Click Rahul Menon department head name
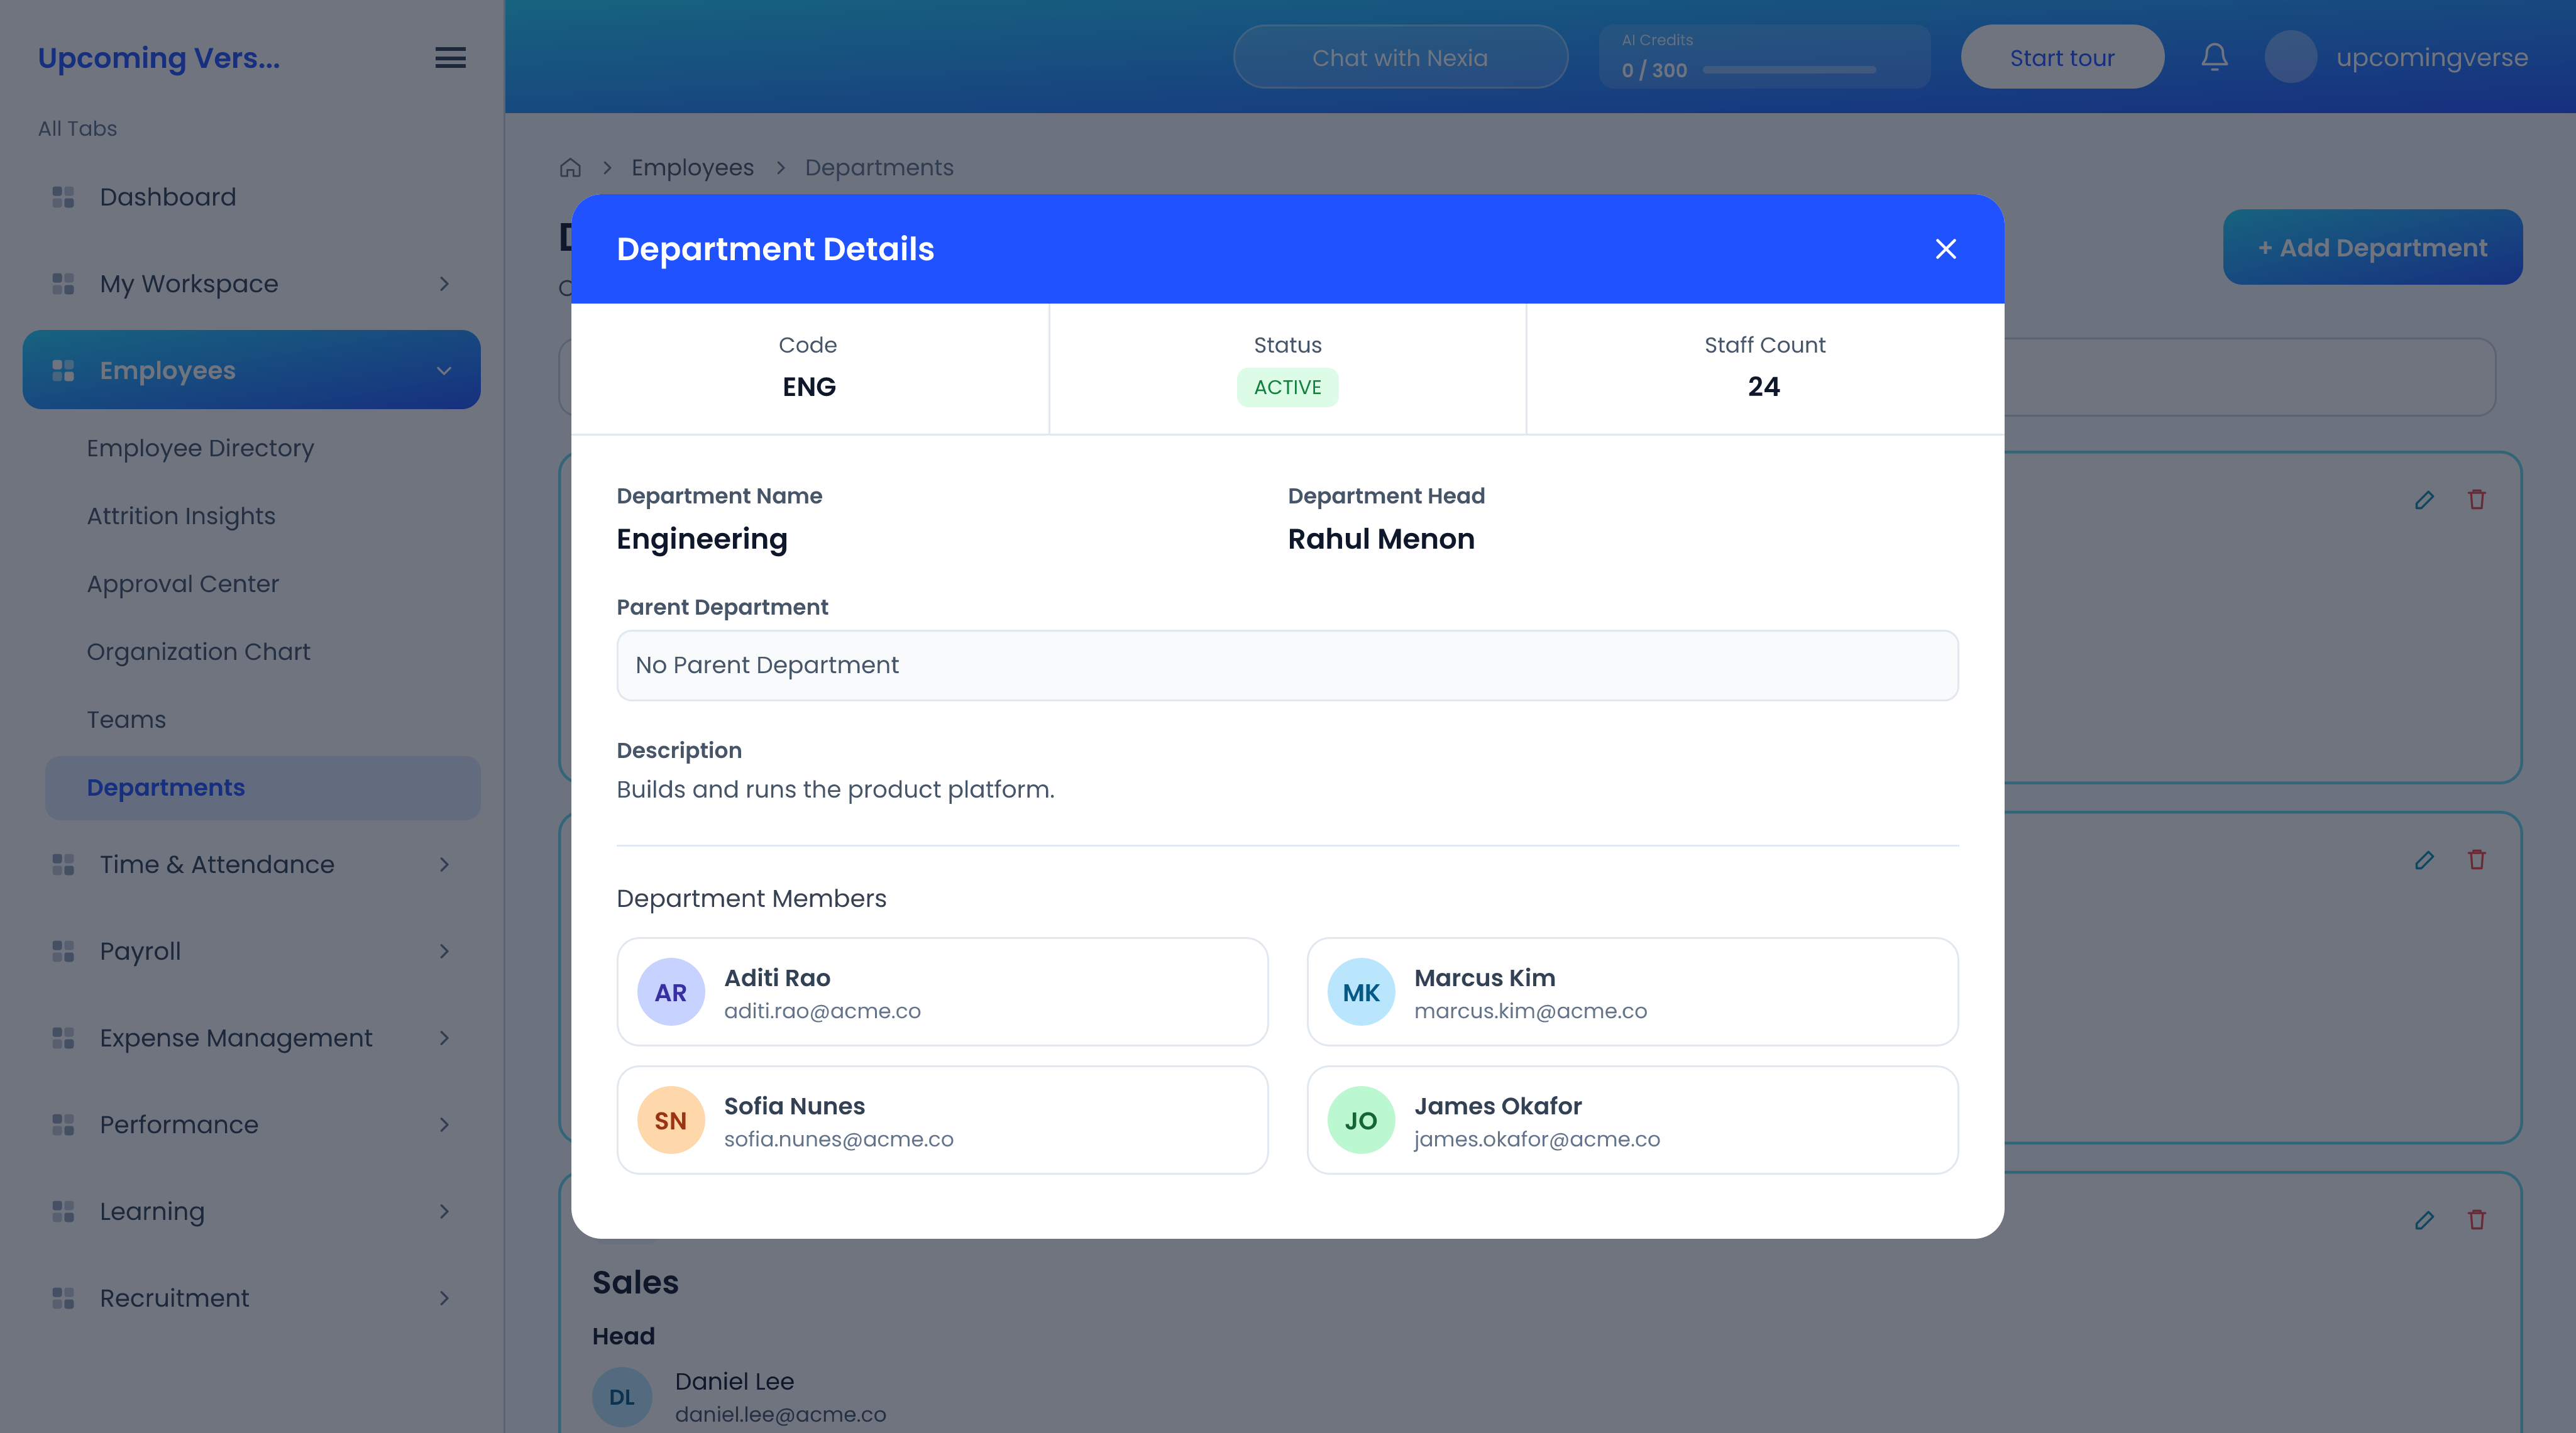The image size is (2576, 1433). (x=1381, y=540)
